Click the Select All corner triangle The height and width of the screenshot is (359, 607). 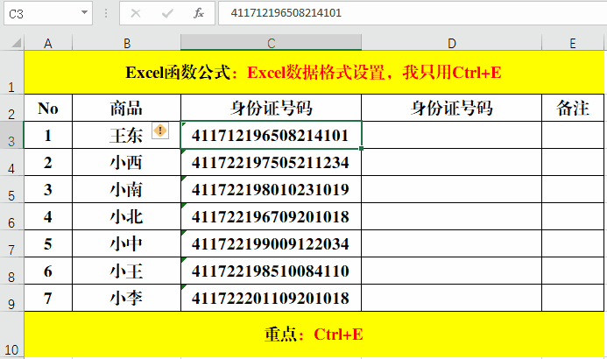click(x=17, y=43)
